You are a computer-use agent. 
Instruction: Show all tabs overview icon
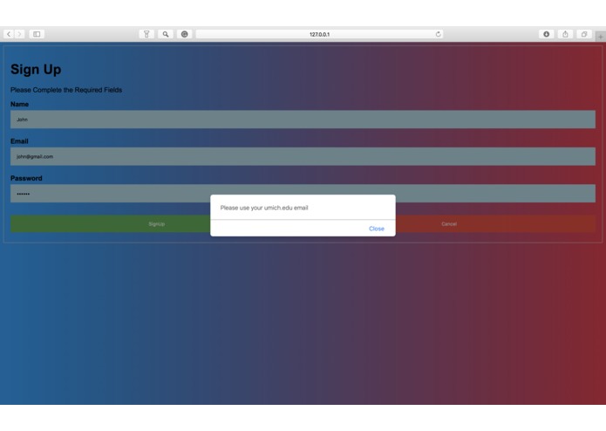tap(584, 34)
